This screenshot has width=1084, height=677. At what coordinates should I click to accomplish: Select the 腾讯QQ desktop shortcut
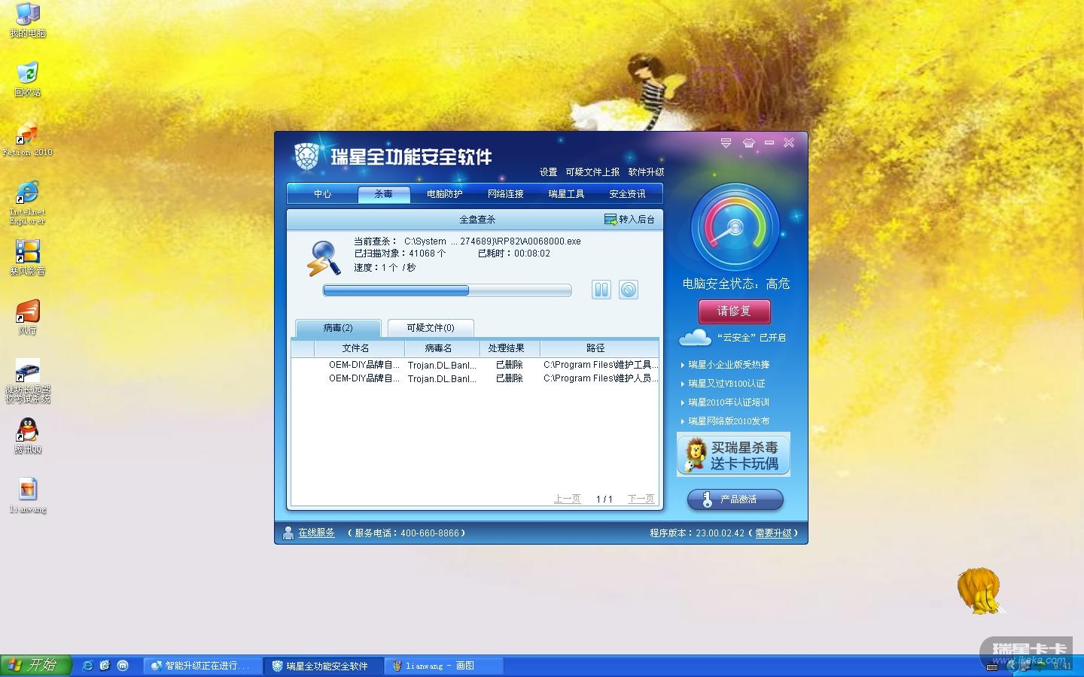(x=28, y=436)
